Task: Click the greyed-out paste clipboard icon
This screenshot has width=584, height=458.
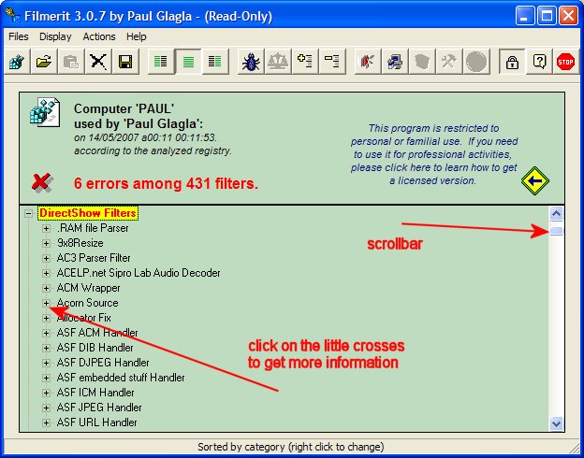Action: coord(71,62)
